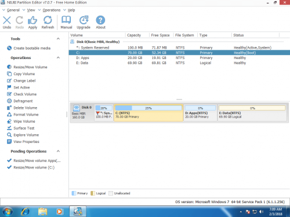
Task: Click Disk 0 drive icon in disk map
Action: pos(77,108)
